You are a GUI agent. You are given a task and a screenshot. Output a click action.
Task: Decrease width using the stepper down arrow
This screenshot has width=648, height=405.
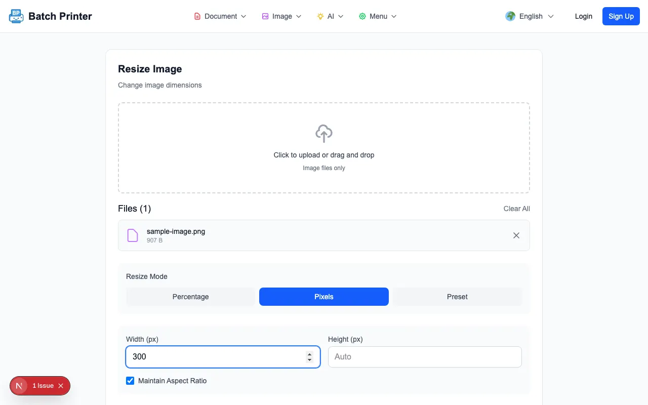[310, 360]
